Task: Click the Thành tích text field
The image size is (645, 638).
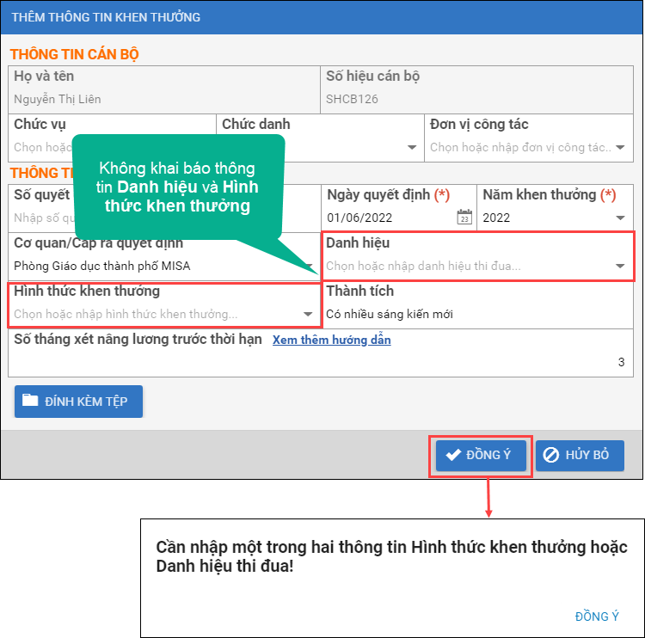Action: click(473, 314)
